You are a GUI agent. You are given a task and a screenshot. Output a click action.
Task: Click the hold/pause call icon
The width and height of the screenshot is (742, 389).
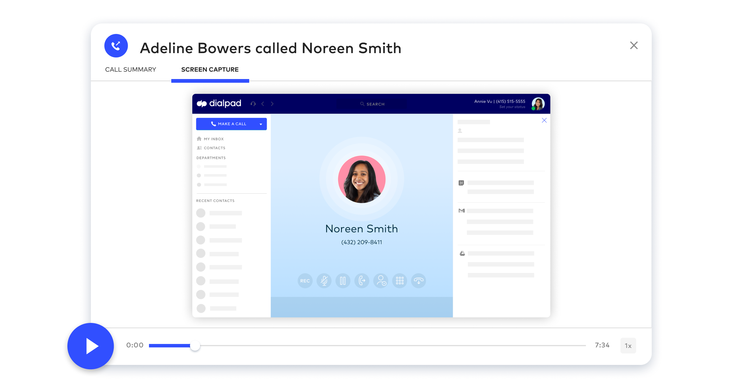click(342, 281)
